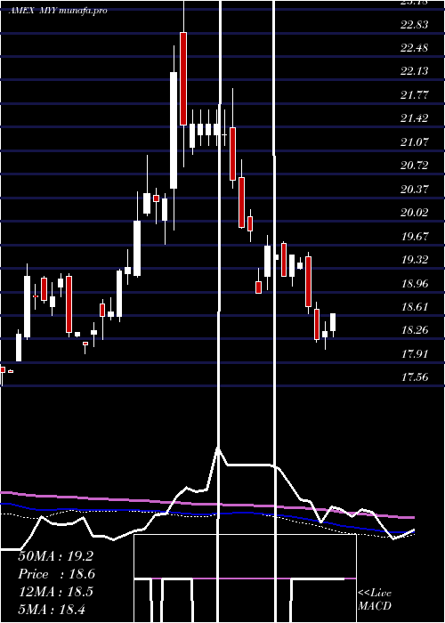Click the 22.83 price axis label

[x=415, y=25]
